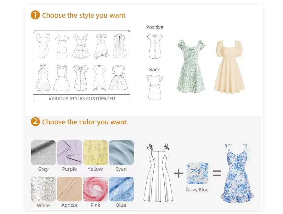Select the Blue floral fabric swatch

pyautogui.click(x=121, y=189)
